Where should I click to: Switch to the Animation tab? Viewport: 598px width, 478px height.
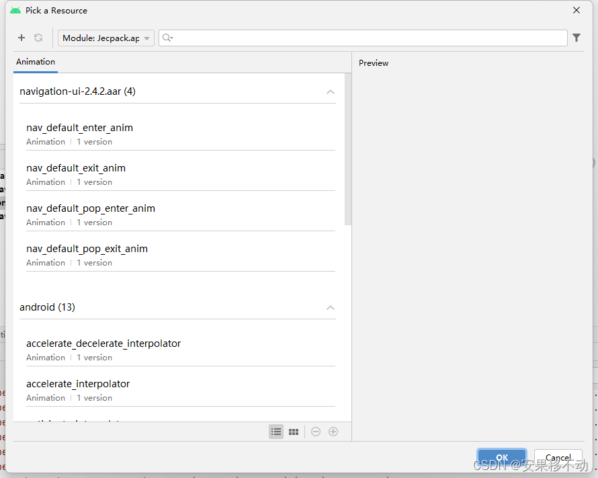tap(35, 61)
